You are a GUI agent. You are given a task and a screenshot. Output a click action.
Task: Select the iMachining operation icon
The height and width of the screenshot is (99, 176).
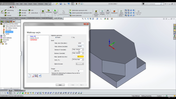pyautogui.click(x=5, y=10)
